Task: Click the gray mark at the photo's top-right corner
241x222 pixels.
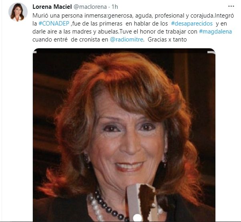Action: [x=211, y=52]
